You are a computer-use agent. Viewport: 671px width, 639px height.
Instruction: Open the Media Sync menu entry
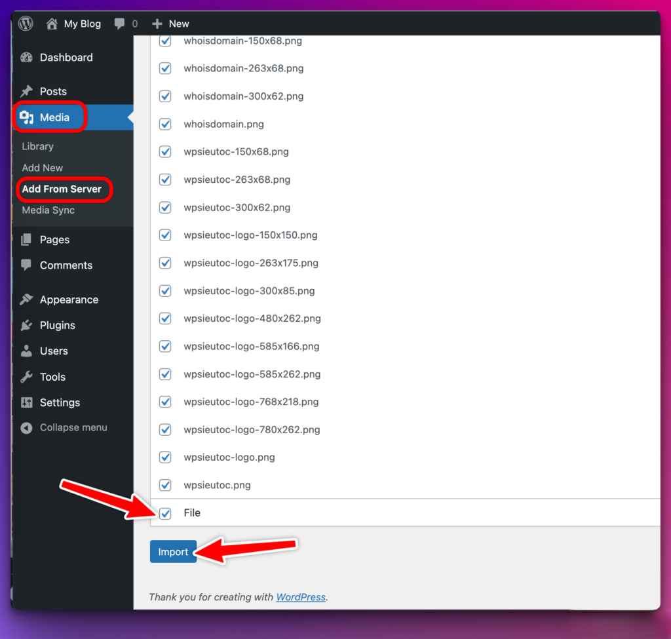click(48, 210)
